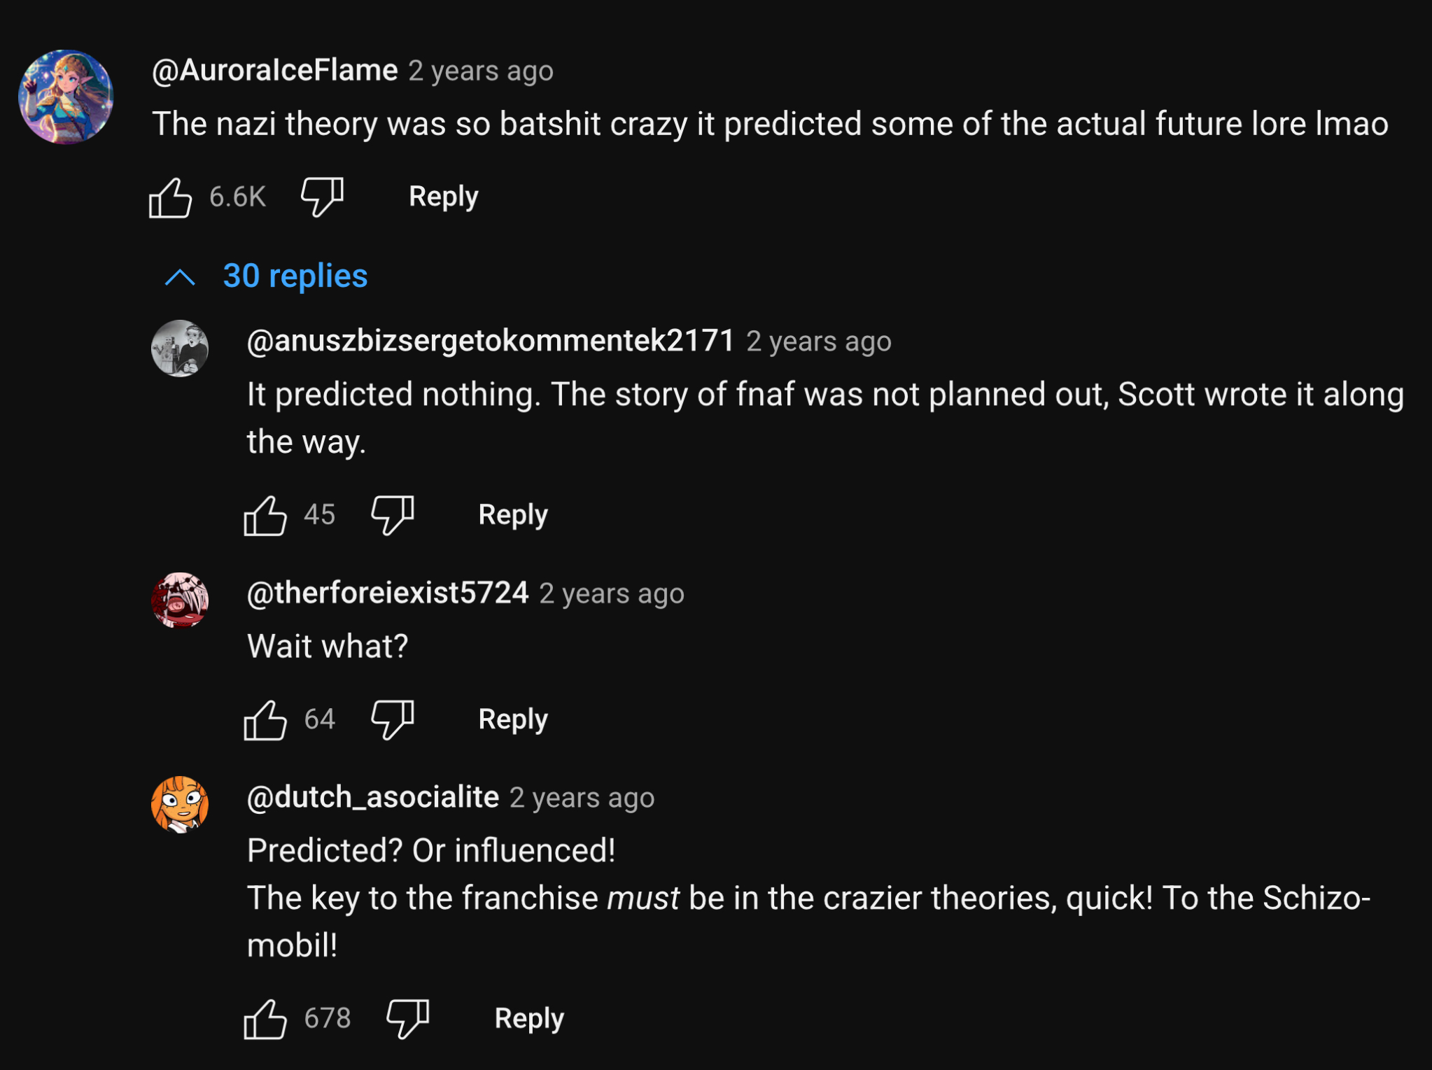Screen dimensions: 1432x1070
Task: Like the 'Wait what?' reply
Action: coord(265,720)
